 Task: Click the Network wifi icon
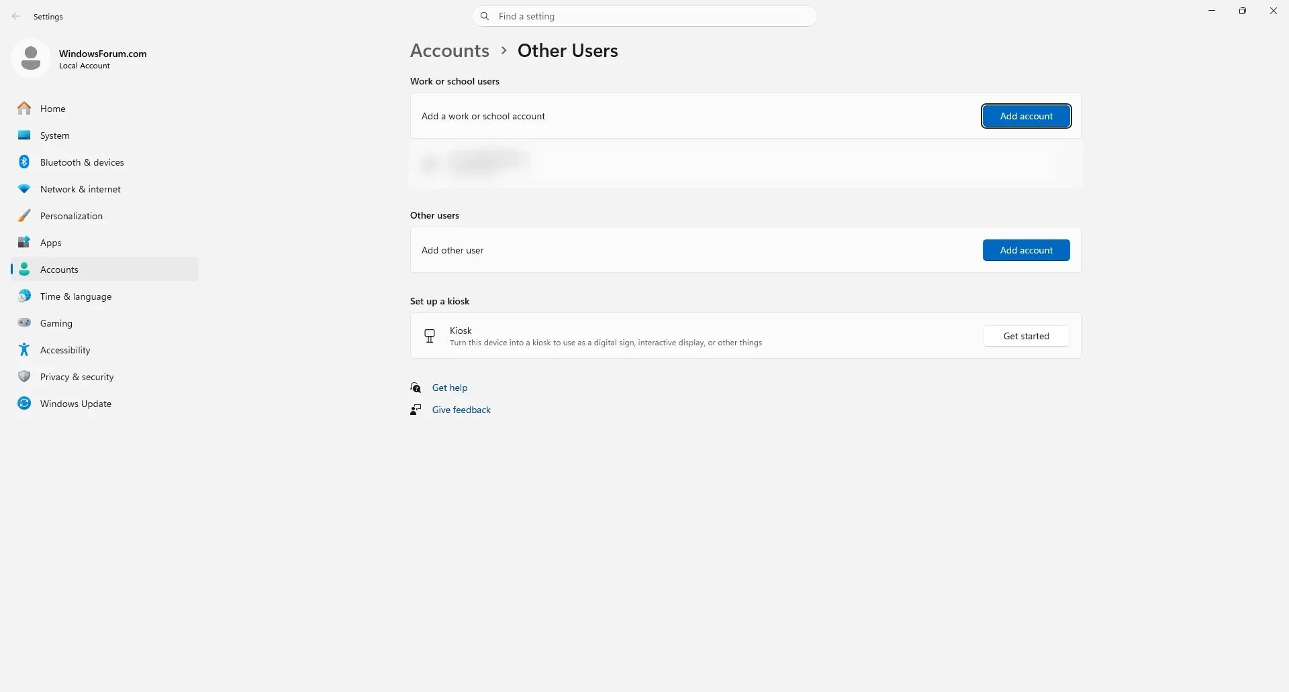[x=24, y=189]
